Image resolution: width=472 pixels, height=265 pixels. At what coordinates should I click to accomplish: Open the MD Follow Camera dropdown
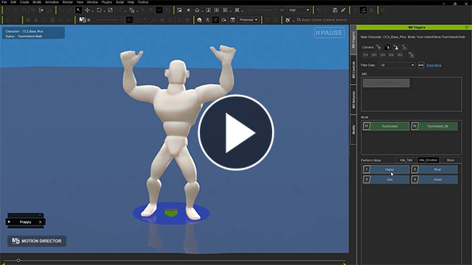[x=261, y=10]
